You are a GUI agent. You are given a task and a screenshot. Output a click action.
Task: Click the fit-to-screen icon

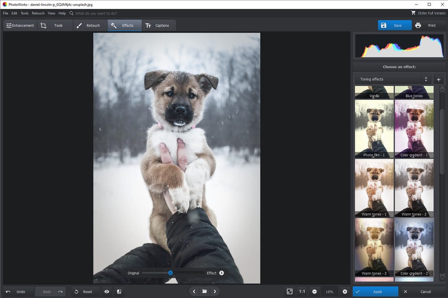(290, 291)
